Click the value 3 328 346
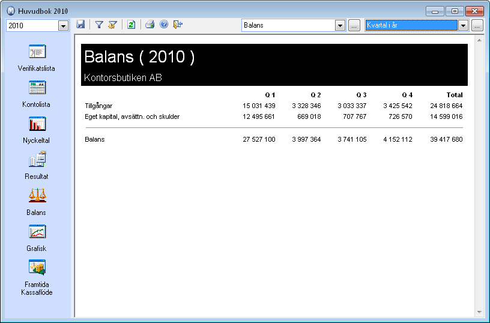This screenshot has width=490, height=323. (x=306, y=106)
